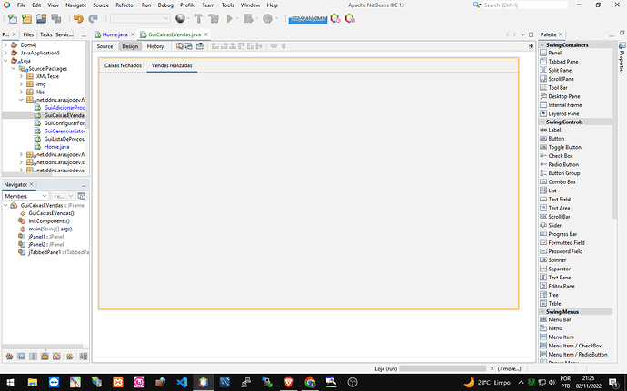
Task: Click the Open Project toolbar icon
Action: [41, 19]
